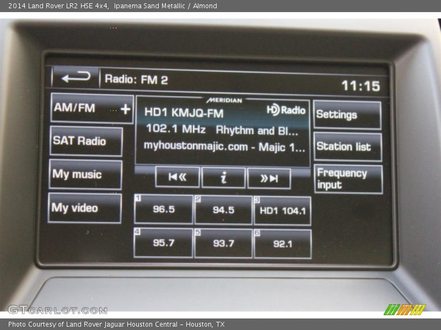The image size is (441, 330).
Task: Tune to preset 4 station 95.7
Action: point(163,243)
